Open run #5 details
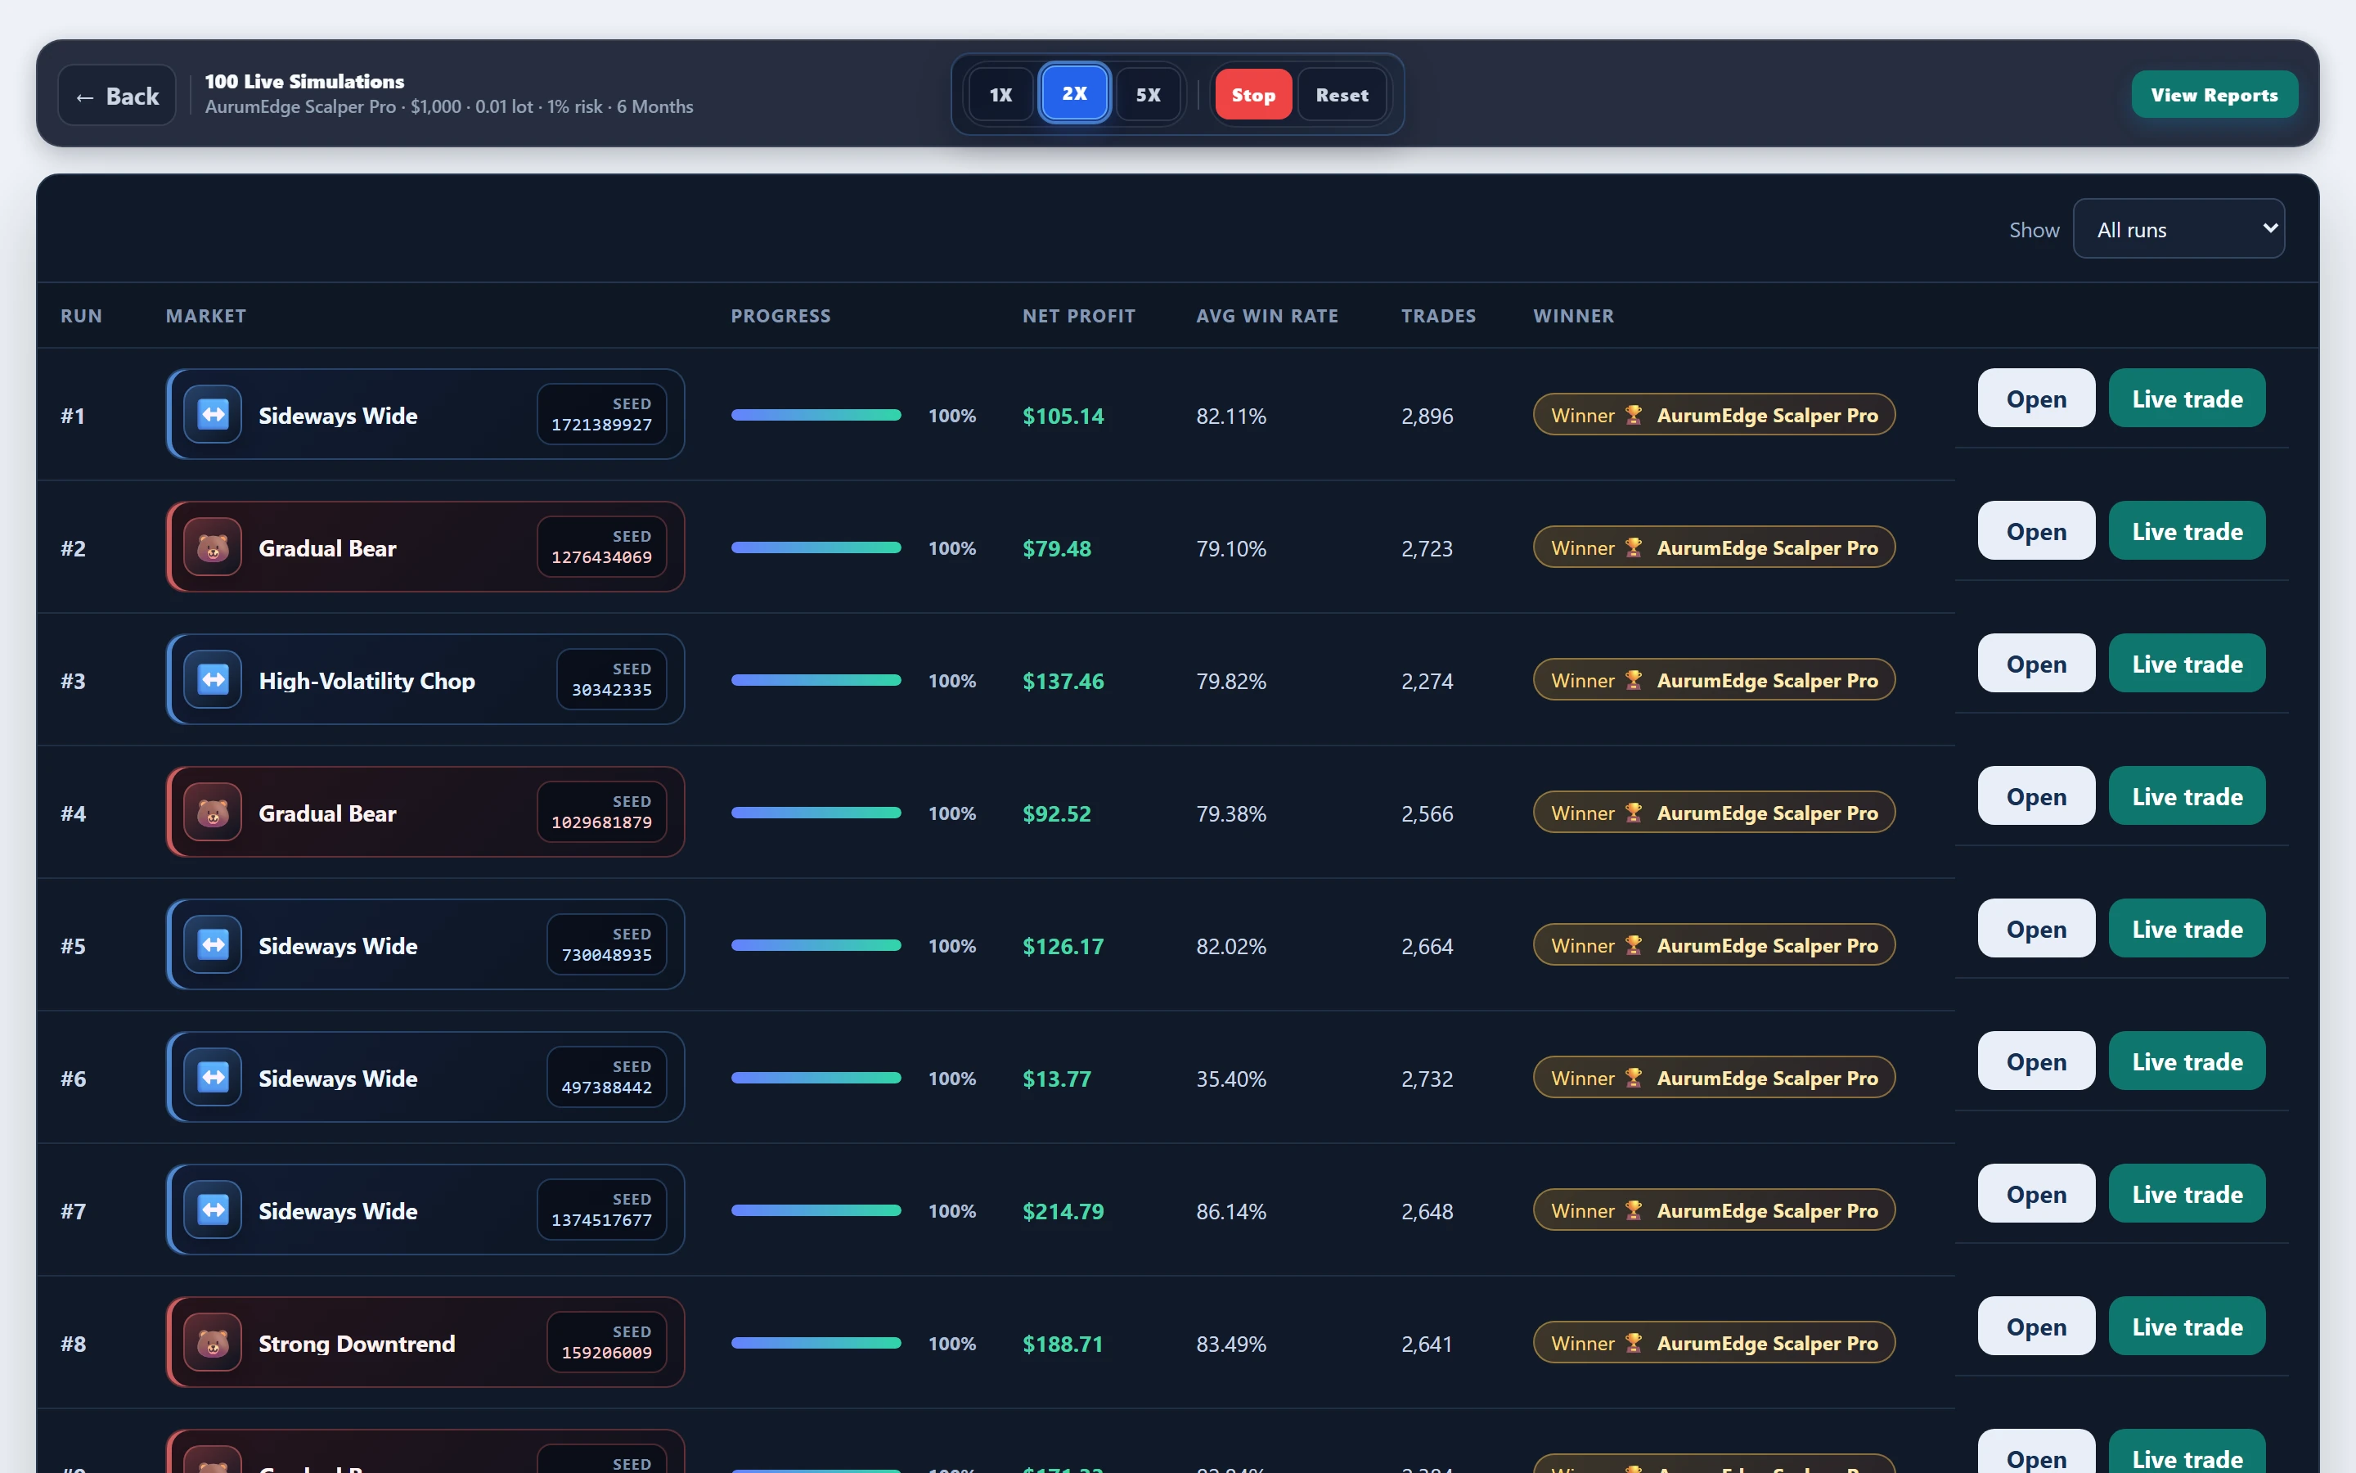This screenshot has height=1473, width=2356. 2035,929
